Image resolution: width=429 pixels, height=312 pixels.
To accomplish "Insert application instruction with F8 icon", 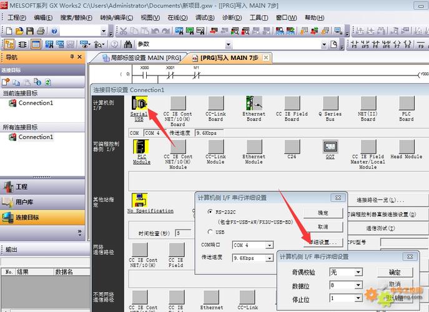I will [407, 44].
